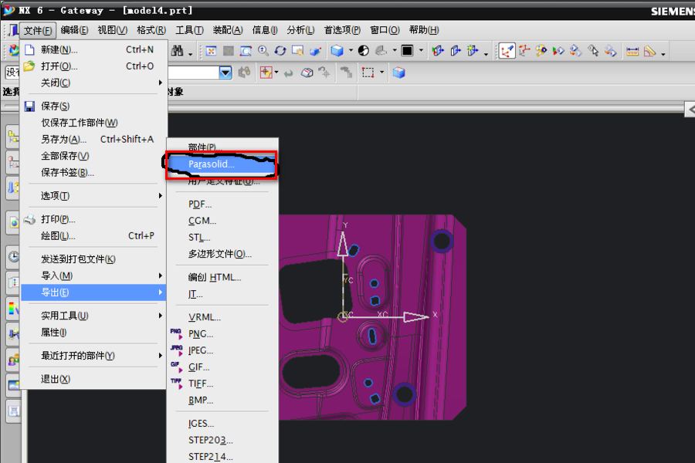Open the 视图(V) menu
695x463 pixels.
113,30
